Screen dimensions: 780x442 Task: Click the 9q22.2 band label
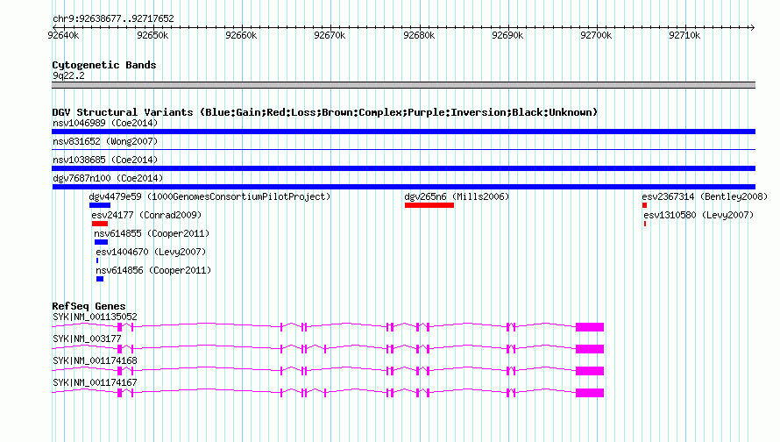point(68,75)
